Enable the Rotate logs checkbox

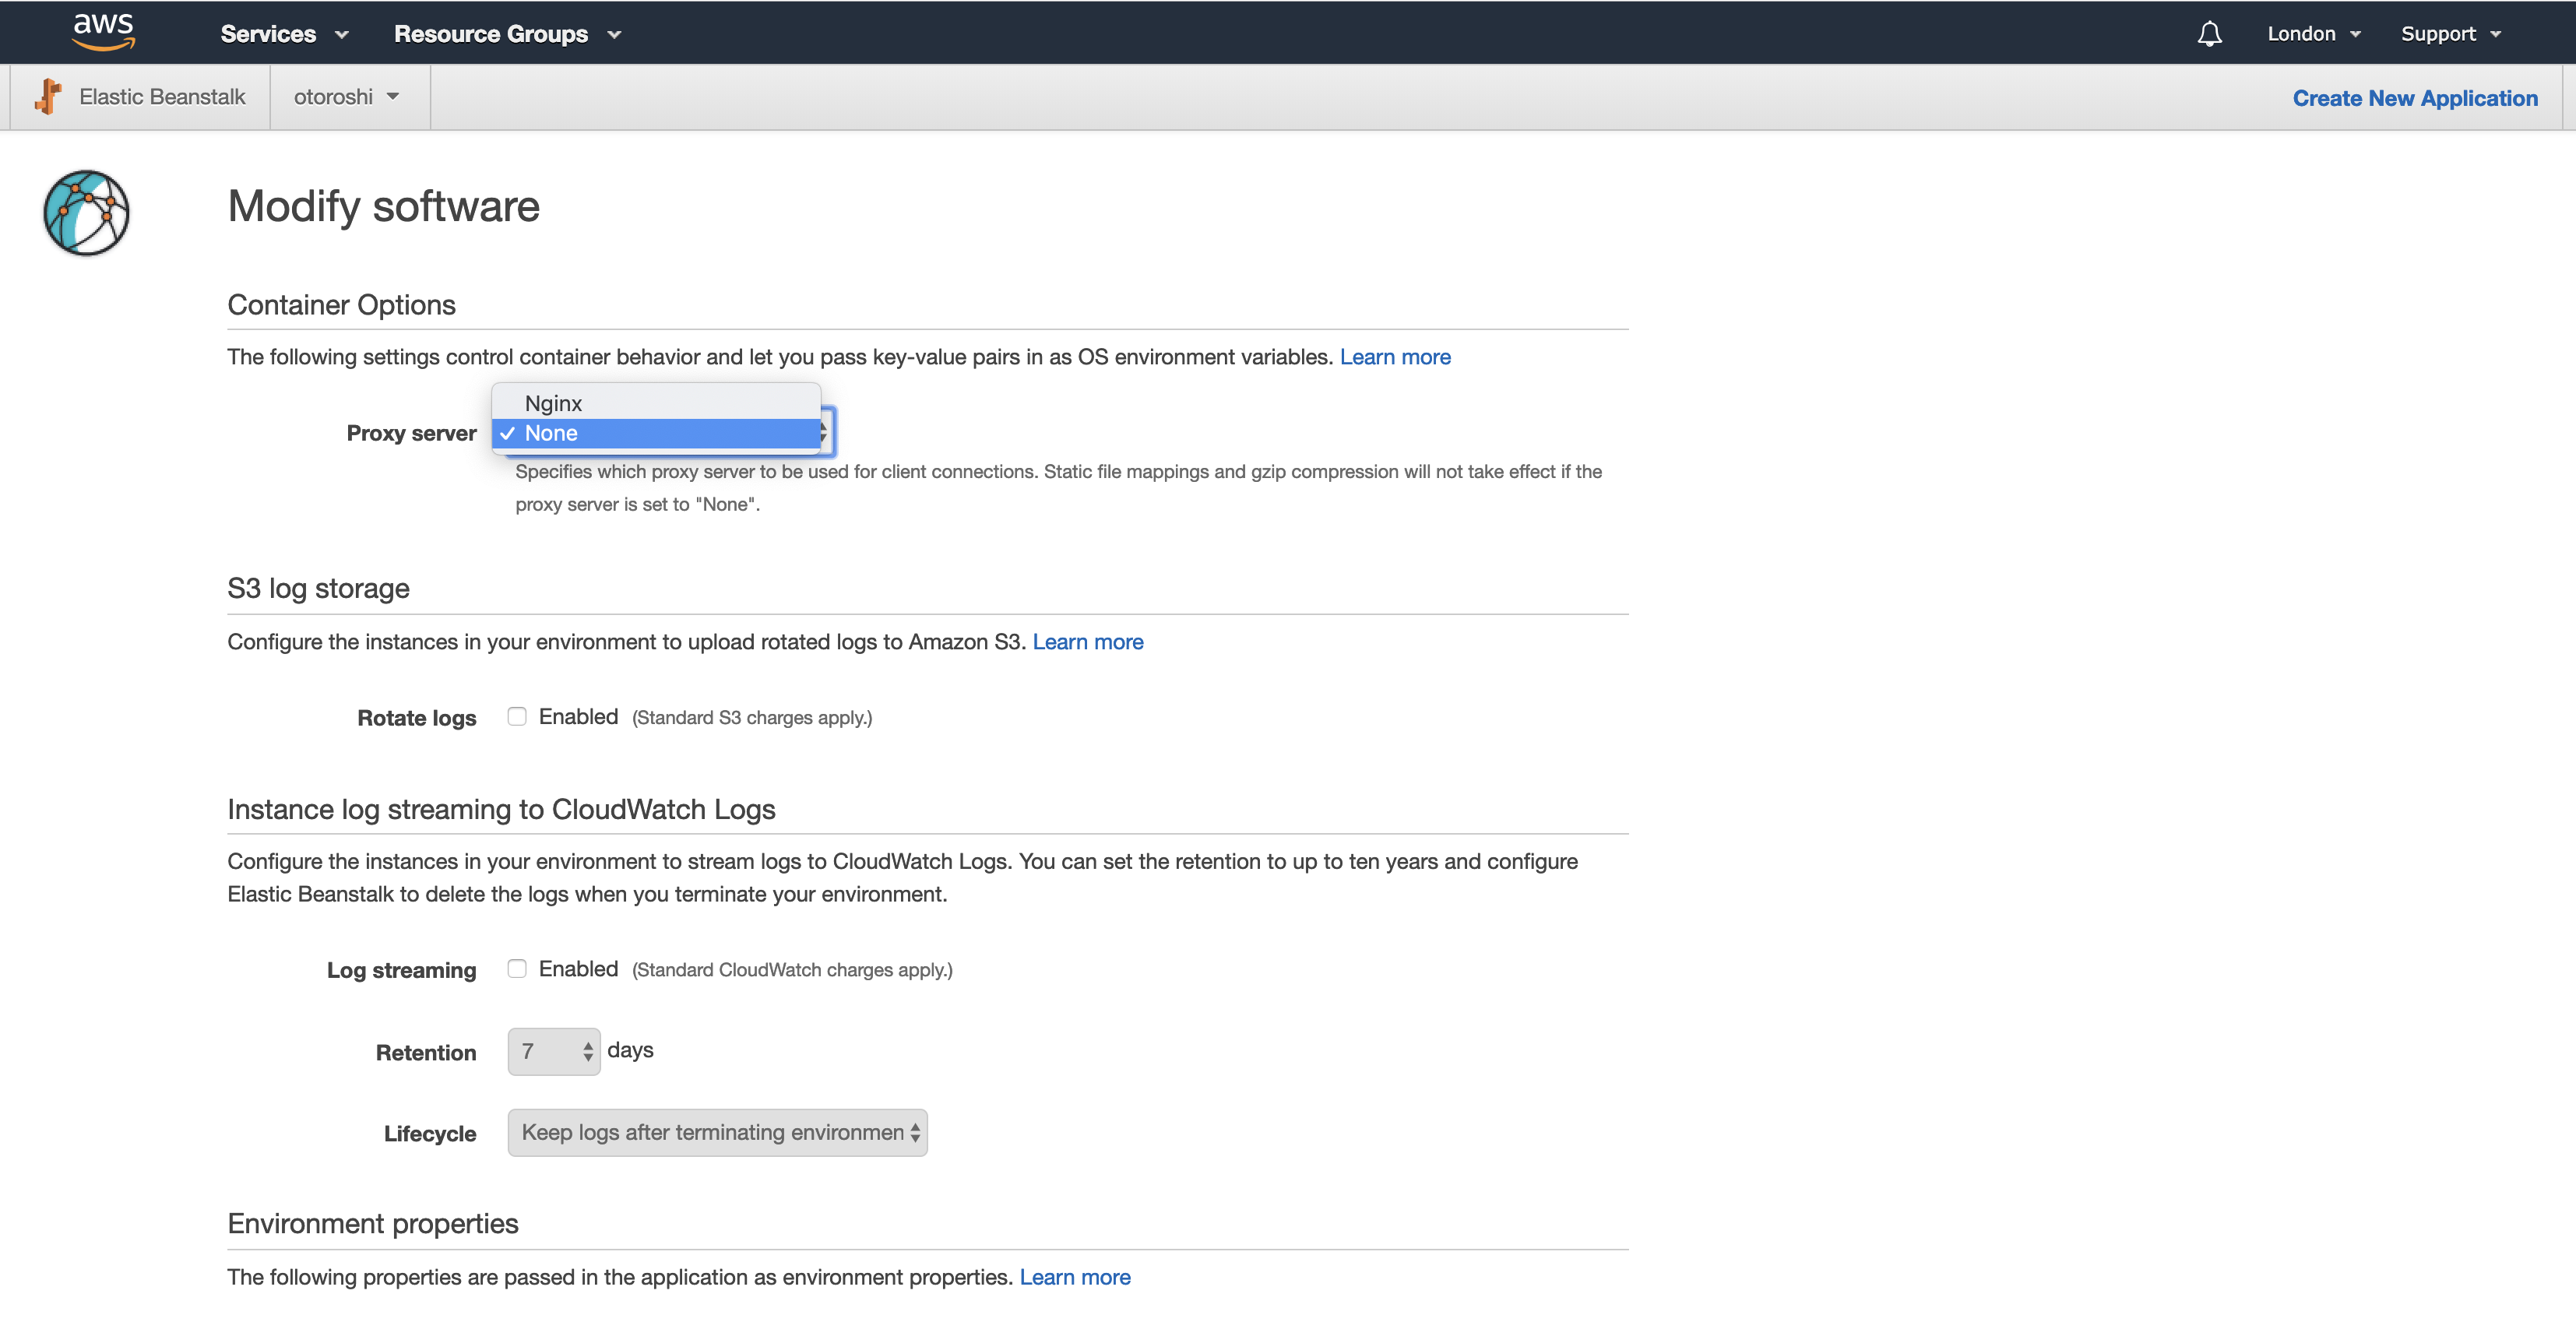pos(517,717)
